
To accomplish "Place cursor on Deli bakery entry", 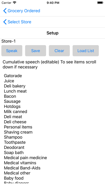I will [x=15, y=86].
